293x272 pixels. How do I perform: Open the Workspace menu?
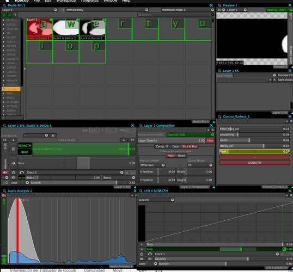click(66, 1)
